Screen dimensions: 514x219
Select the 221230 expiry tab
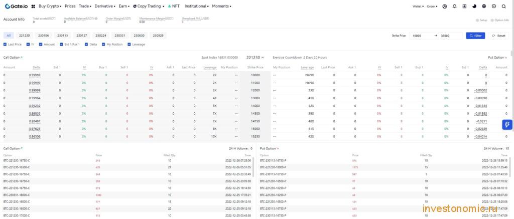[x=25, y=36]
